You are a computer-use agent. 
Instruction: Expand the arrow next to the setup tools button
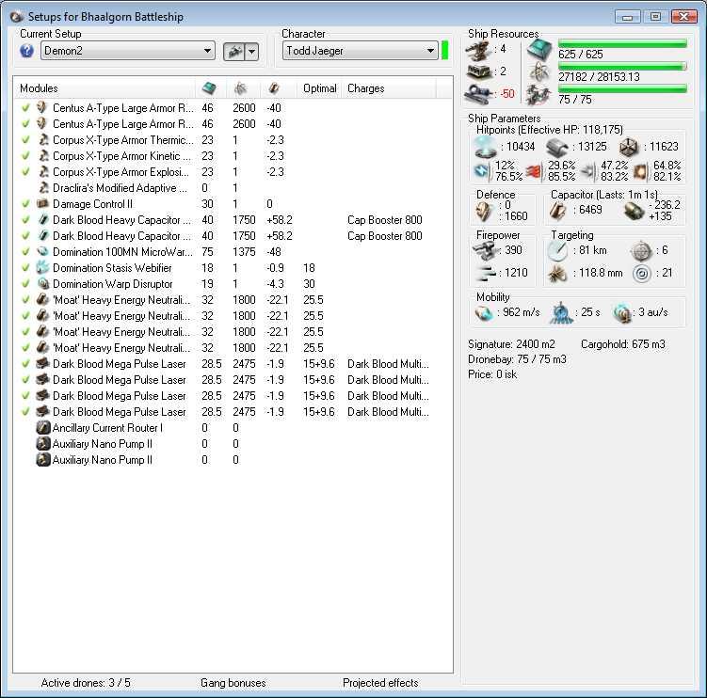(x=251, y=52)
